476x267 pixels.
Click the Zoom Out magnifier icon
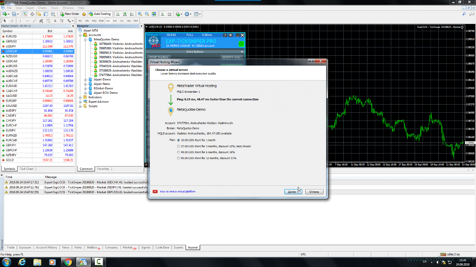point(147,14)
